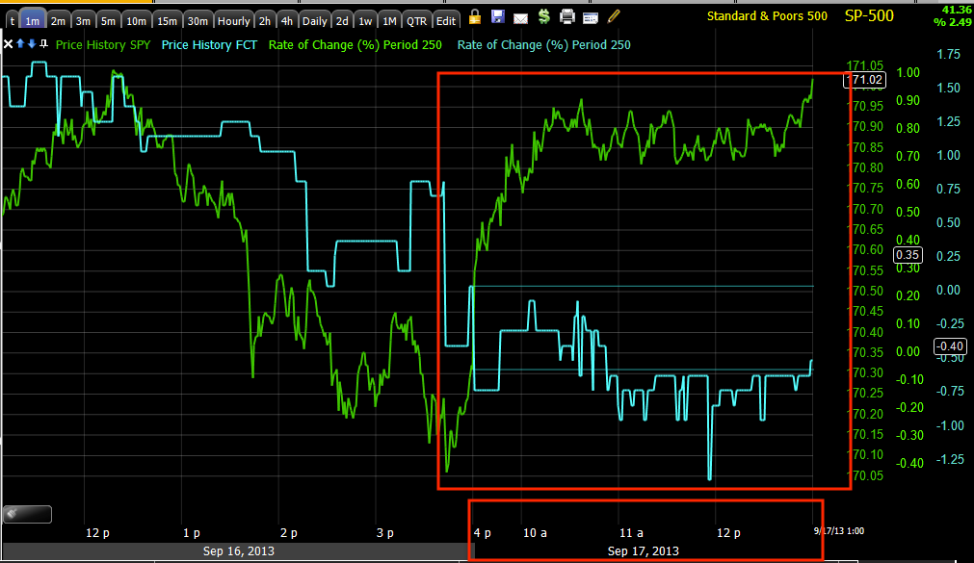Select the 1m timeframe tab
The width and height of the screenshot is (974, 563).
(x=33, y=20)
